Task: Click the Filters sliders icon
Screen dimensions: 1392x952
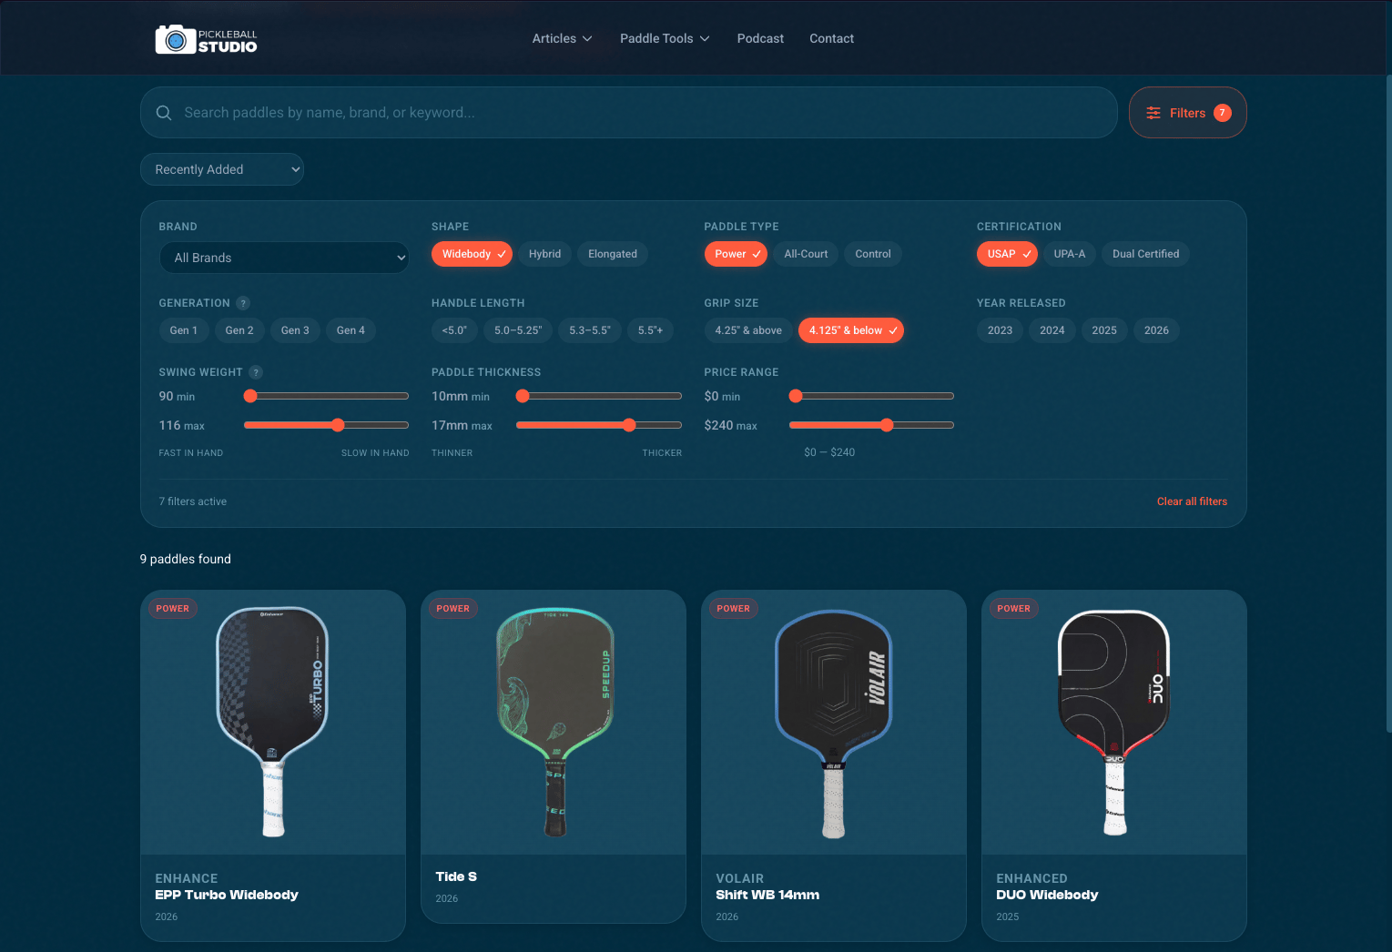Action: [x=1153, y=113]
